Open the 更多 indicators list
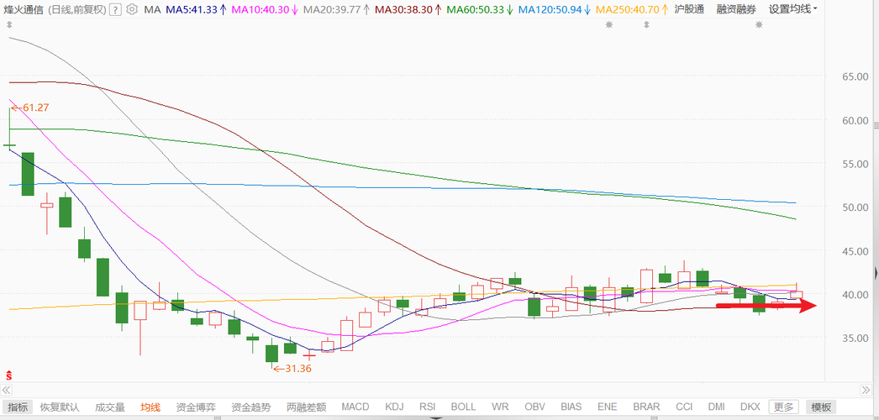This screenshot has height=420, width=879. 784,407
